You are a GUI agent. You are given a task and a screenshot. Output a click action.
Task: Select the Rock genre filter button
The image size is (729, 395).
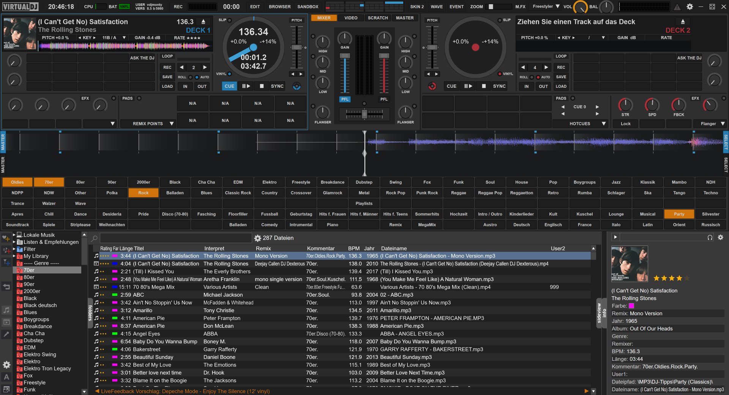pos(144,193)
